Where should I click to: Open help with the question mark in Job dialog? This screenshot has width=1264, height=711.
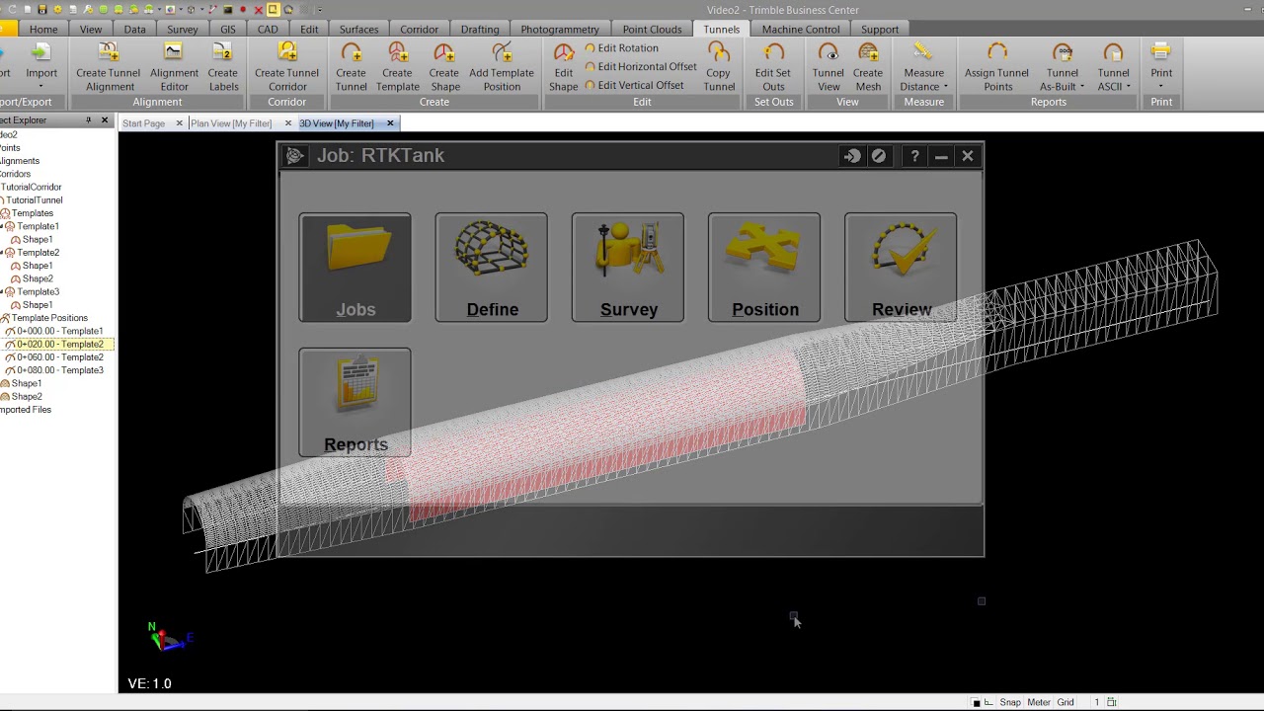pyautogui.click(x=914, y=156)
